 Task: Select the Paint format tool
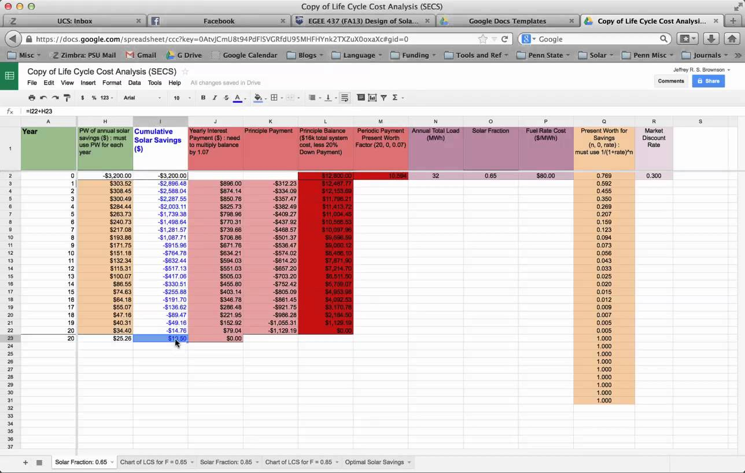tap(67, 97)
